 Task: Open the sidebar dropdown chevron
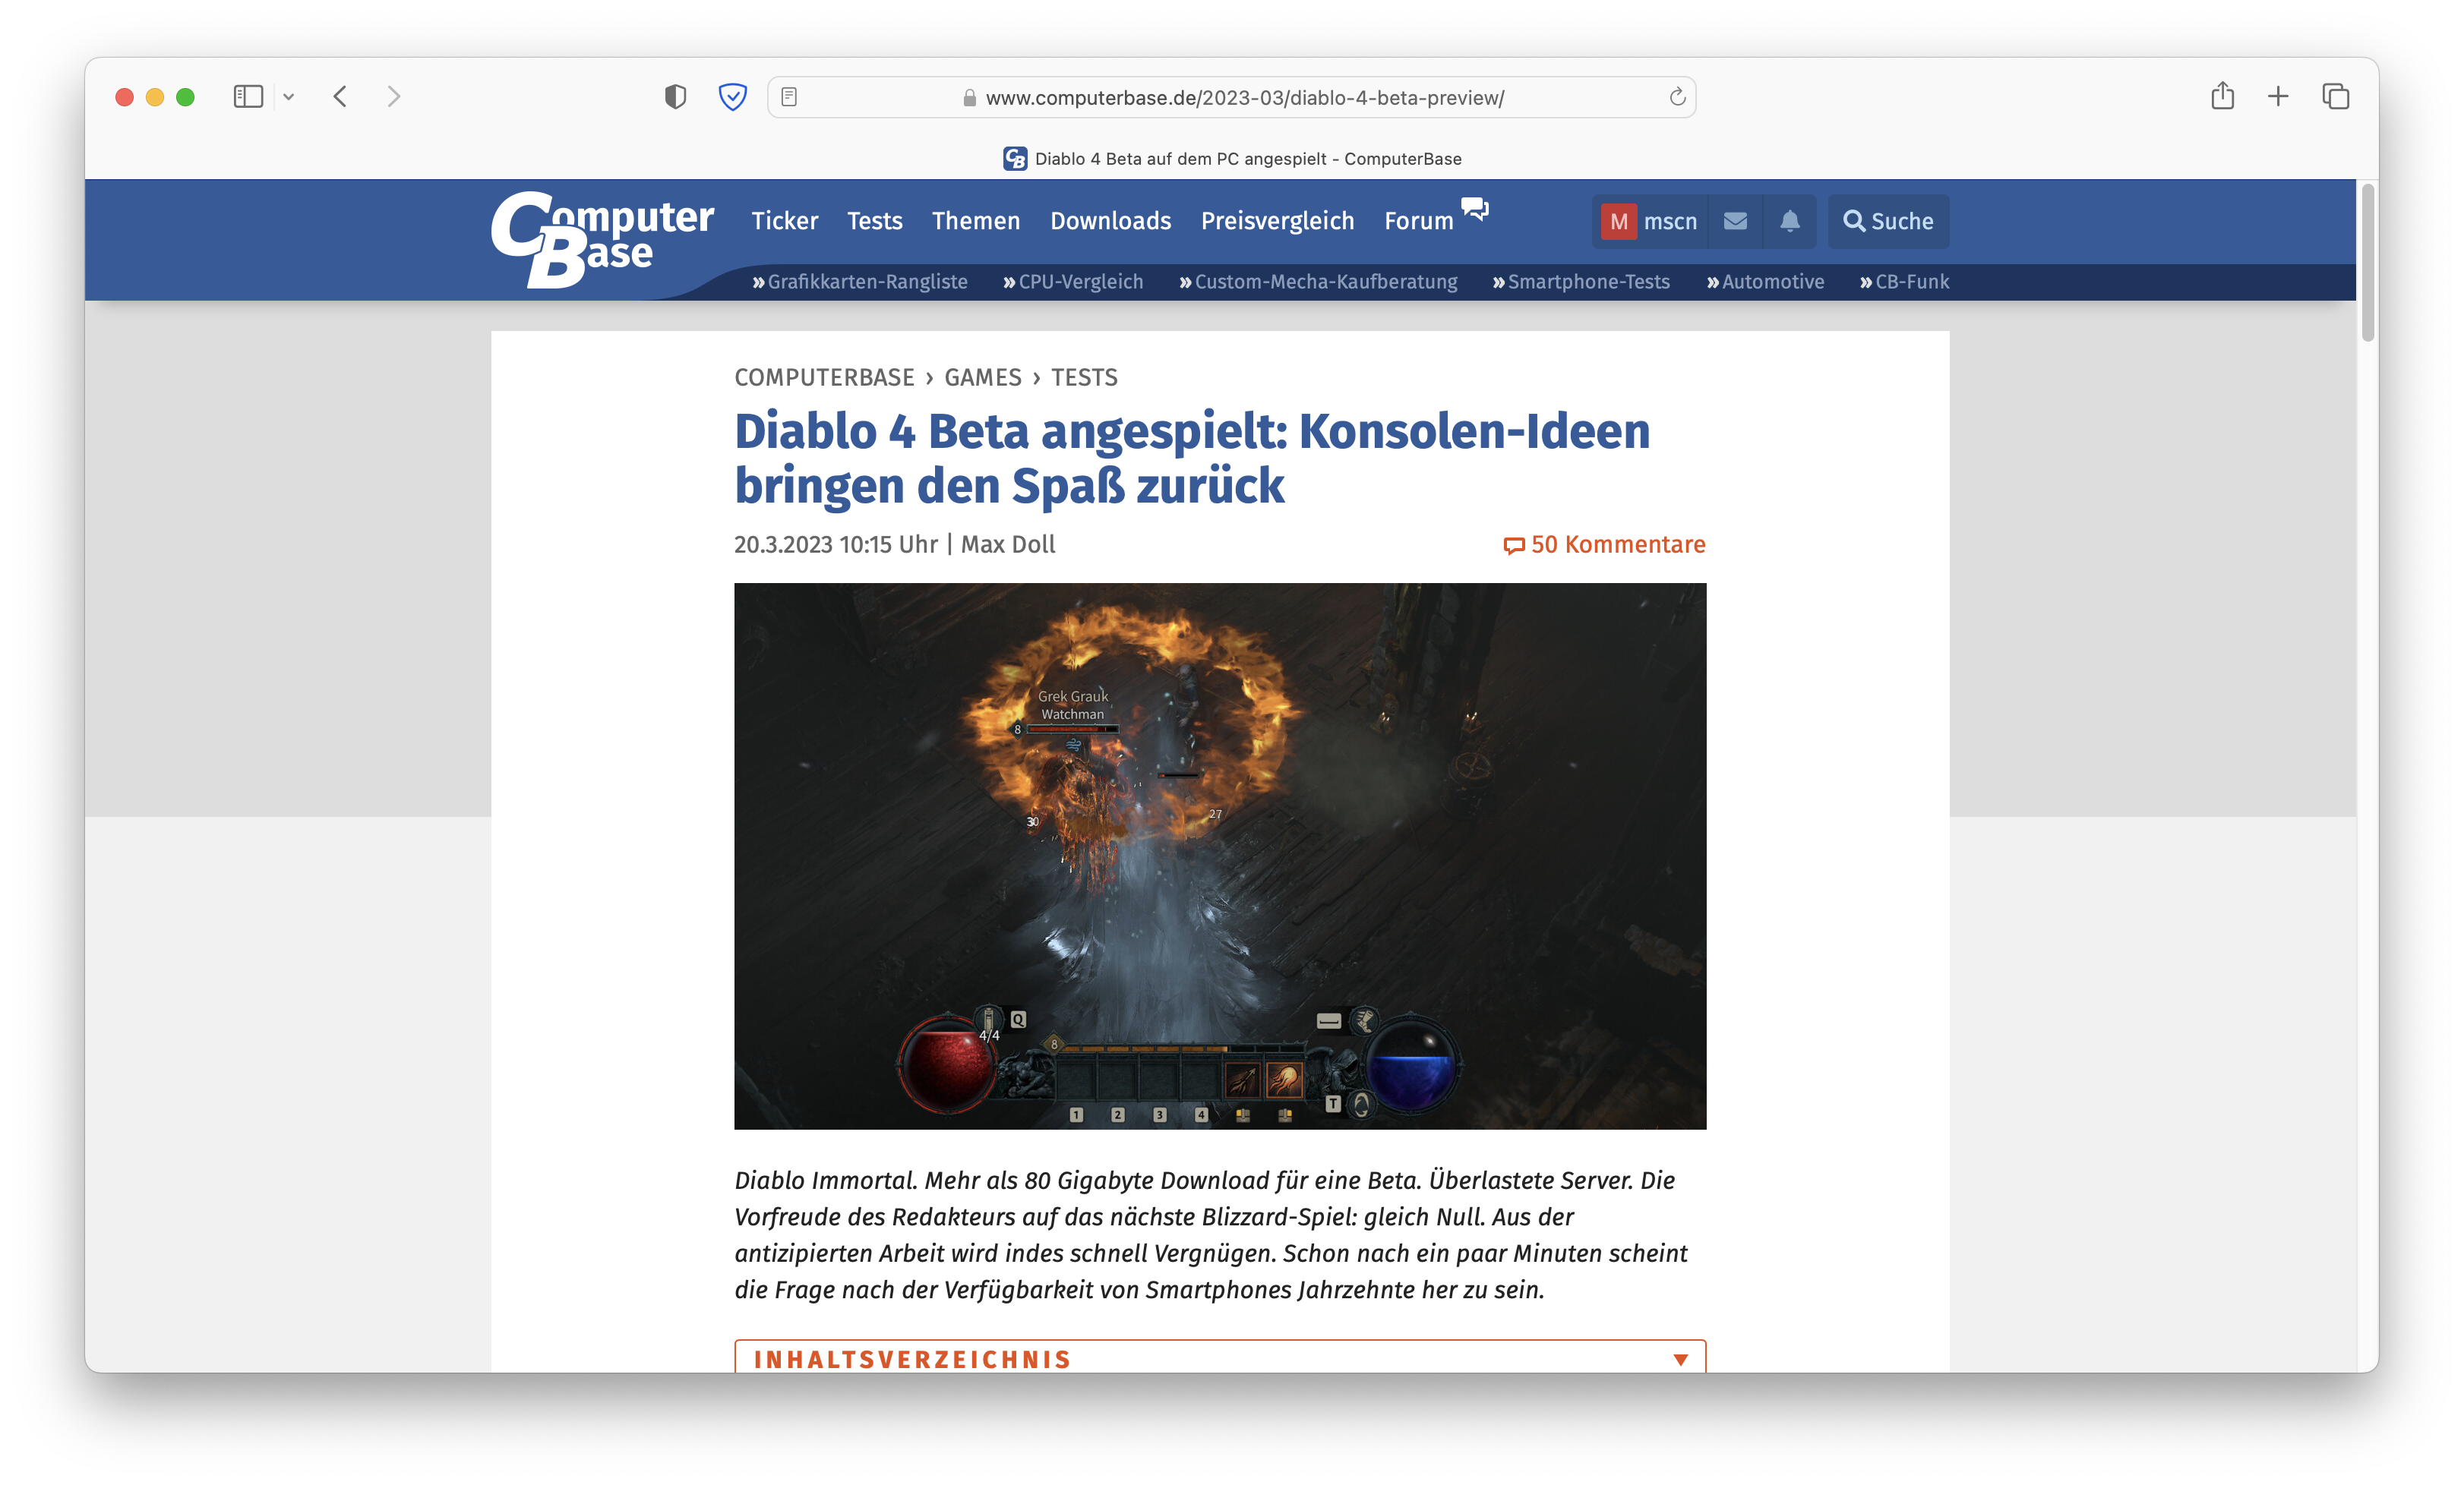coord(289,97)
